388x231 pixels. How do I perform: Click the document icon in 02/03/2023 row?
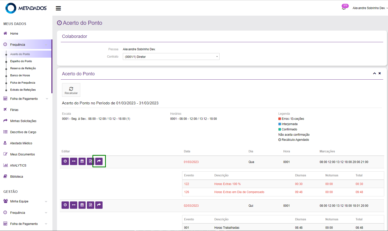point(90,205)
